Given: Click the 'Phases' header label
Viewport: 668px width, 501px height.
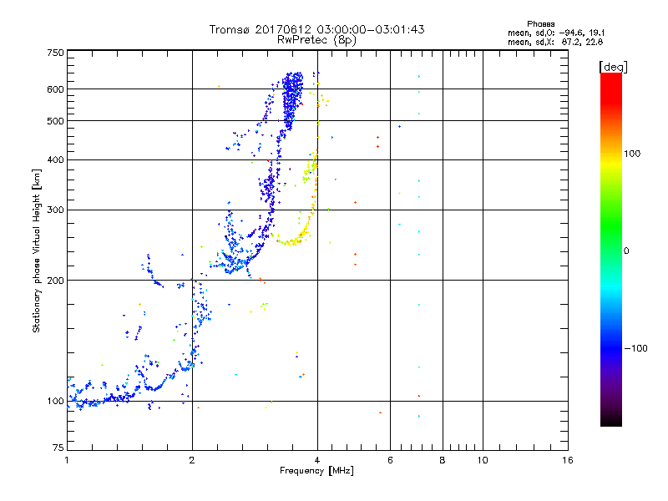Looking at the screenshot, I should tap(540, 24).
